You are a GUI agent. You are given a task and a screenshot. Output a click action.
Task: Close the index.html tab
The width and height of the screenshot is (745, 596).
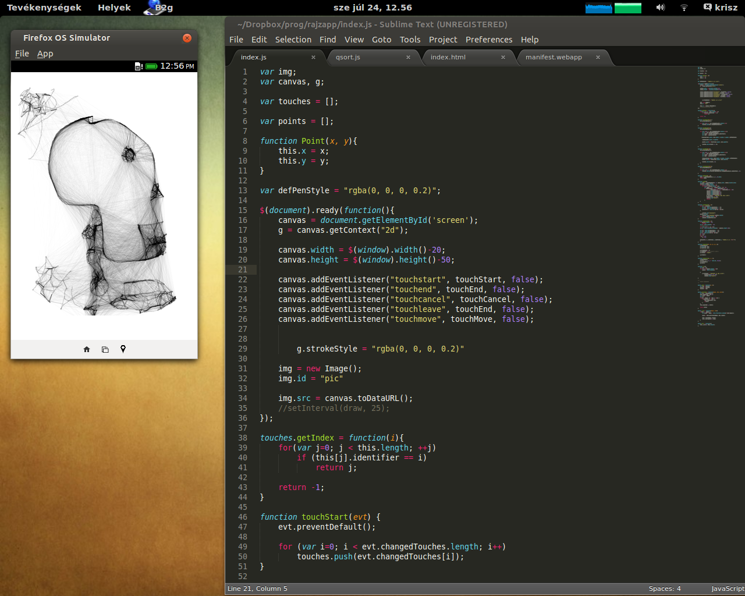[503, 57]
